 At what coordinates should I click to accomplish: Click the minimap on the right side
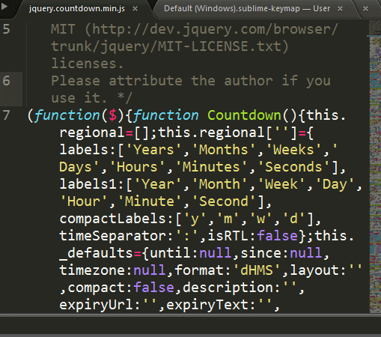(375, 166)
